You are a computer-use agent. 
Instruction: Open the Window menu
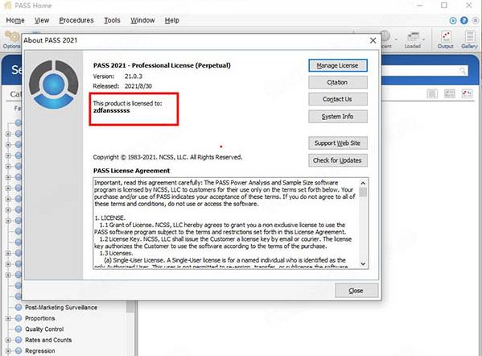pos(142,20)
